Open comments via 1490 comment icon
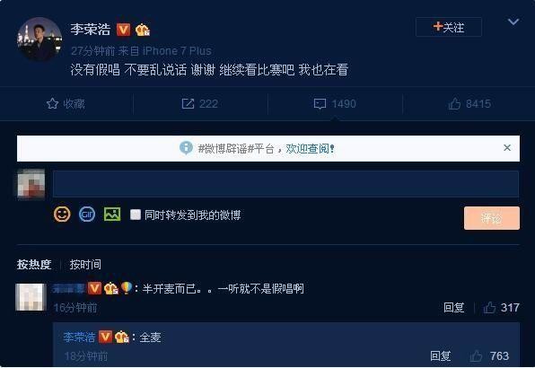 [x=320, y=104]
